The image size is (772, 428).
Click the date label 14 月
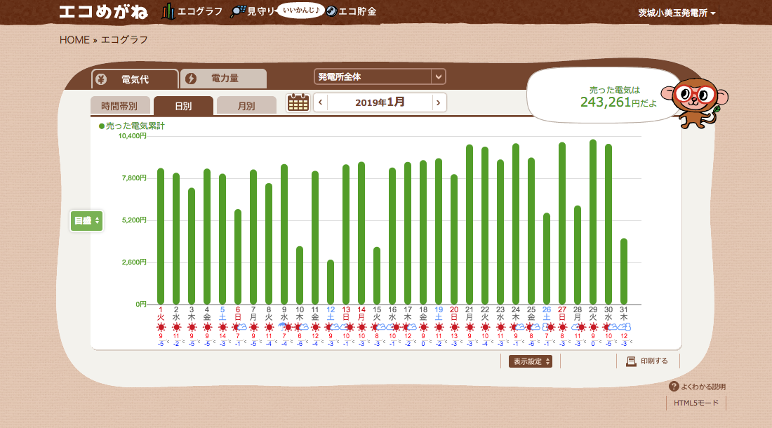point(361,314)
